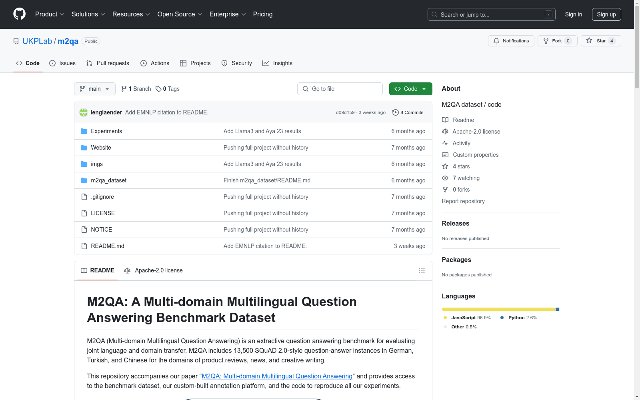
Task: Click the JavaScript yellow language bar segment
Action: 499,309
